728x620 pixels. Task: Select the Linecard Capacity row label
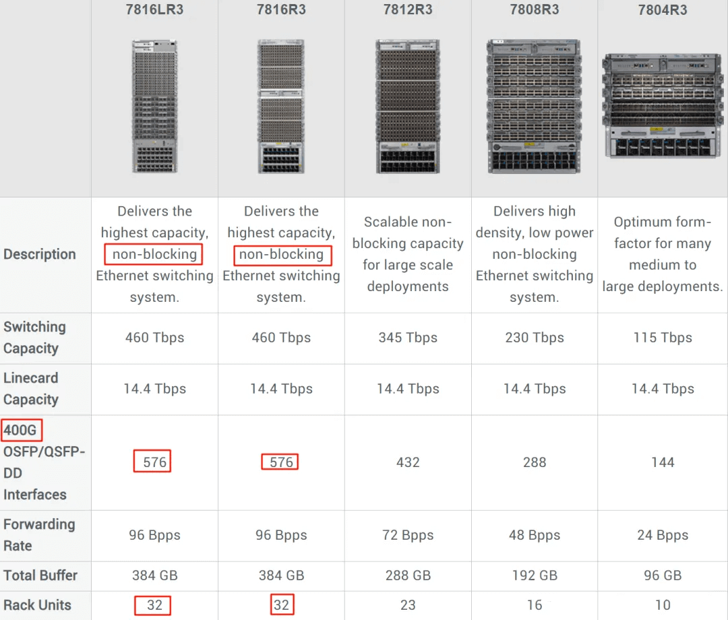tap(31, 389)
